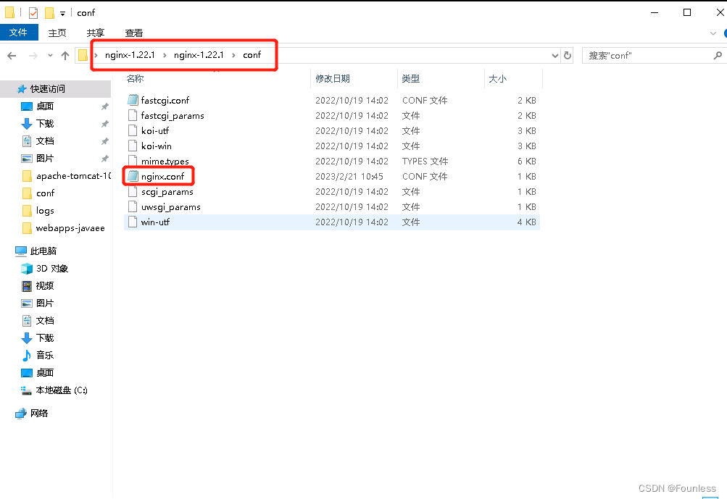This screenshot has height=499, width=727.
Task: Open 图片 under quick access
Action: pos(45,159)
